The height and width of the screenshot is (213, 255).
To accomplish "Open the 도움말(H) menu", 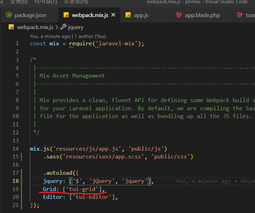I will [x=76, y=2].
